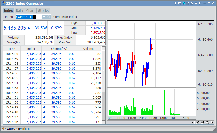The height and width of the screenshot is (133, 217).
Task: Zoom in on the chart
Action: tap(212, 123)
